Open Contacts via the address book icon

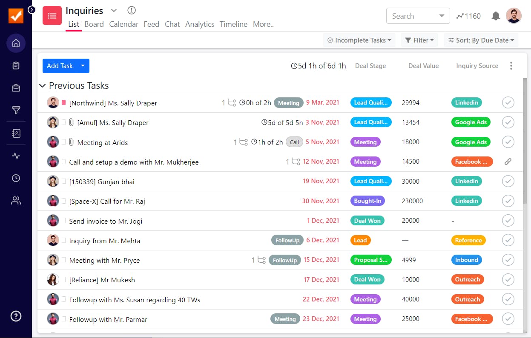click(x=16, y=133)
